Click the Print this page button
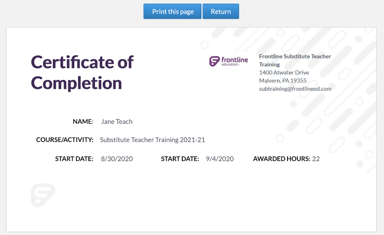 (x=172, y=12)
